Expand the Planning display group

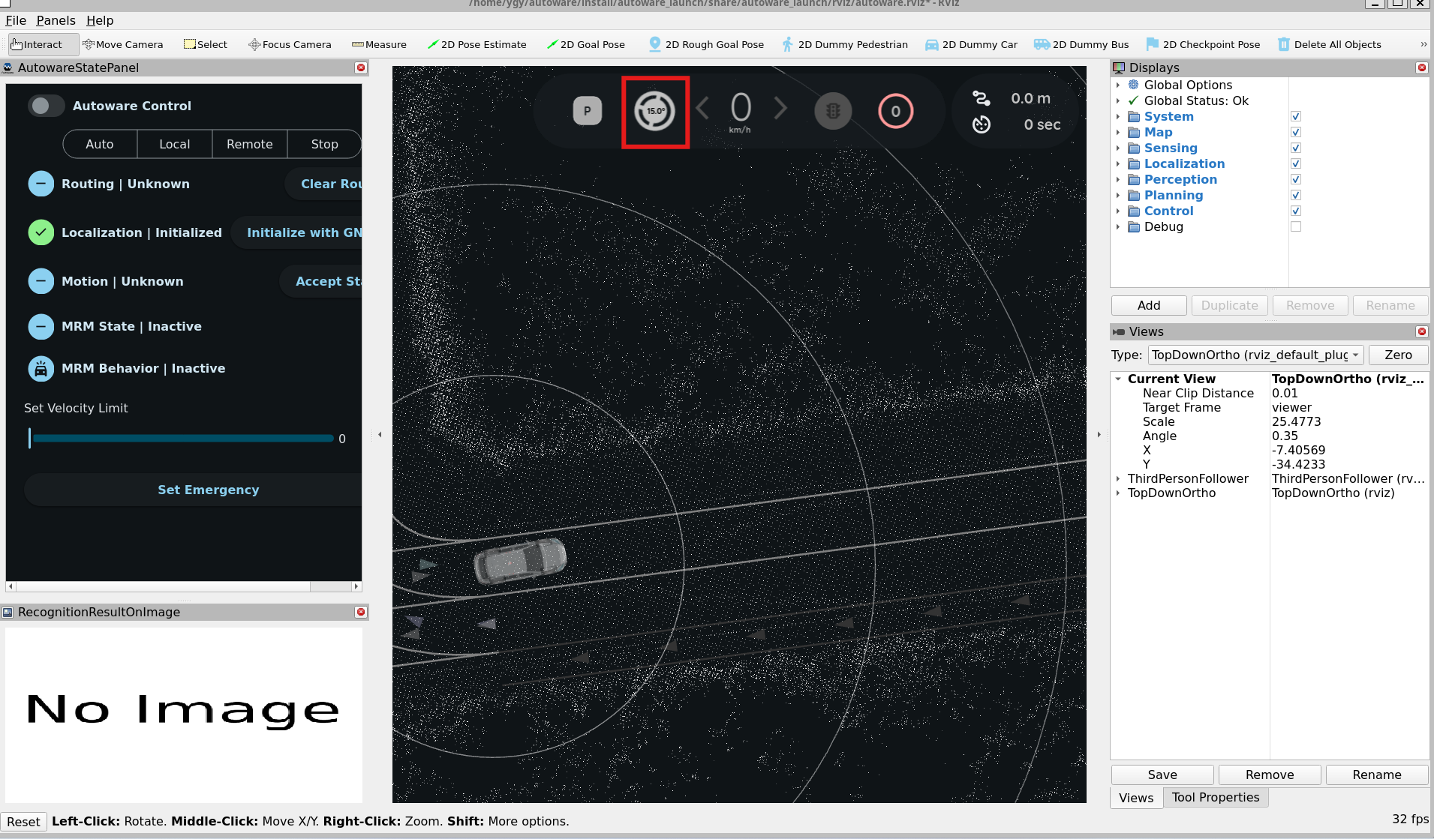pyautogui.click(x=1118, y=195)
